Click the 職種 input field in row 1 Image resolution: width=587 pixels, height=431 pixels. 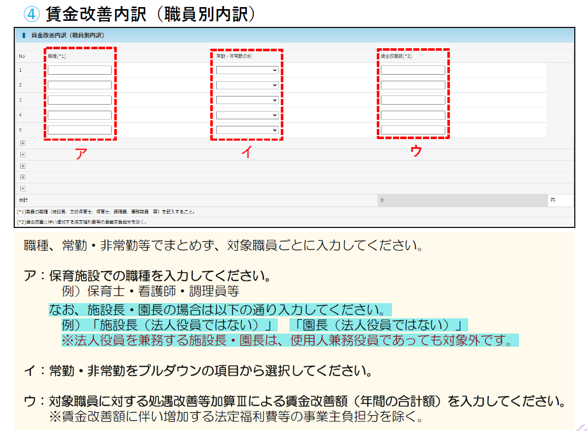coord(80,70)
